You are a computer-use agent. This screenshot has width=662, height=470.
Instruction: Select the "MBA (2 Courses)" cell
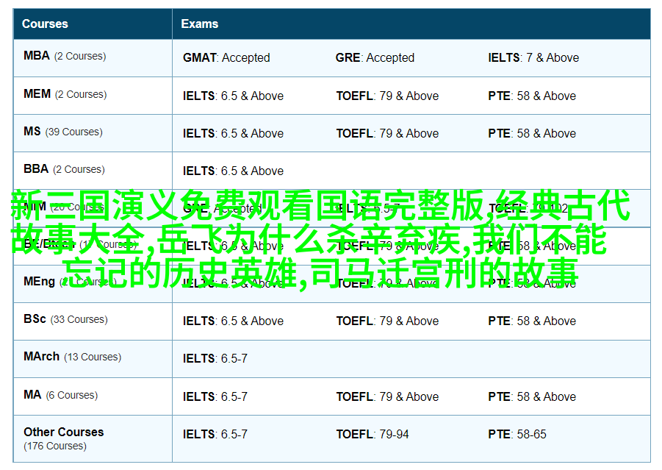(x=93, y=58)
